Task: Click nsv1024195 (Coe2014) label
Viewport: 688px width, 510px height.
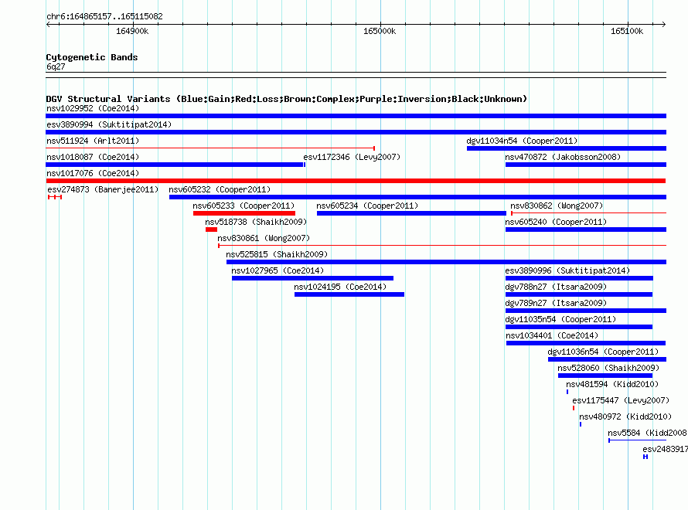Action: (x=340, y=287)
